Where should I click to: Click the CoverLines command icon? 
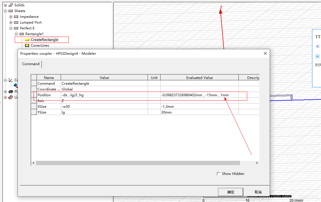pos(27,46)
